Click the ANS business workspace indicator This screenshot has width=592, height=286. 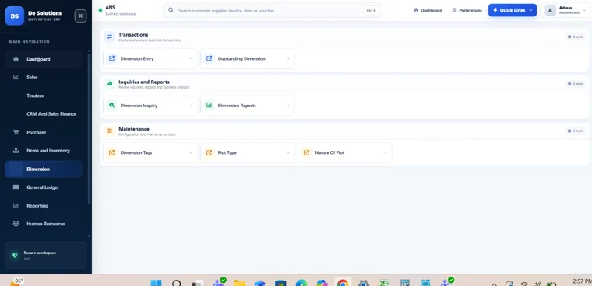[117, 10]
